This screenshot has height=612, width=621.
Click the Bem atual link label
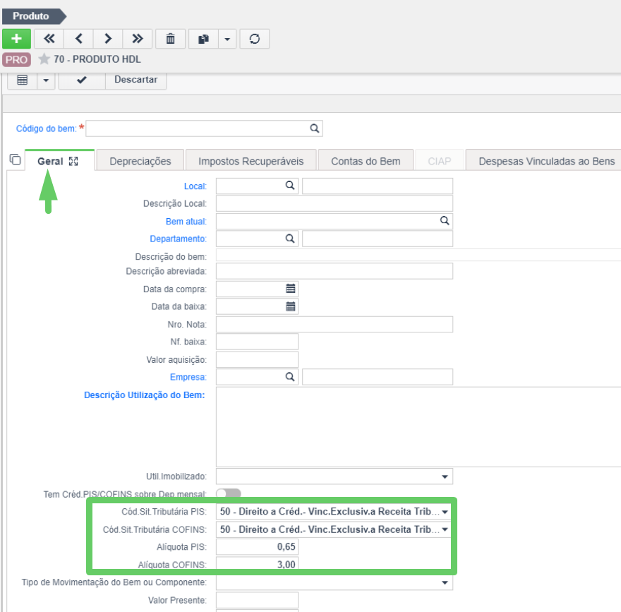186,222
